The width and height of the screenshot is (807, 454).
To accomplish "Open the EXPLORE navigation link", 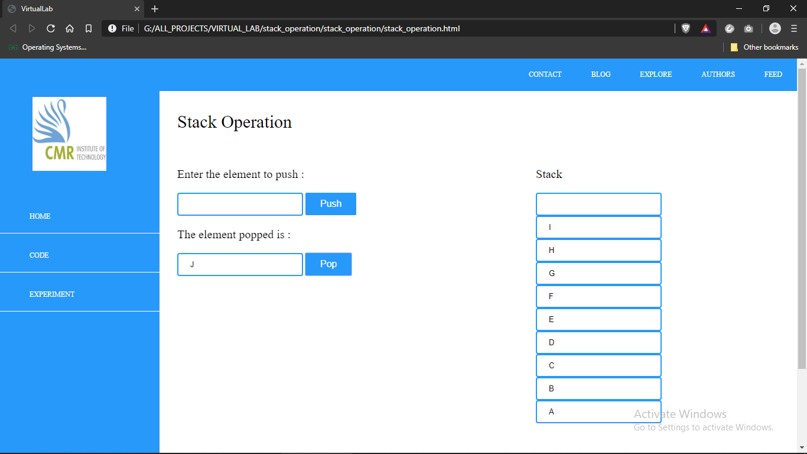I will point(656,74).
